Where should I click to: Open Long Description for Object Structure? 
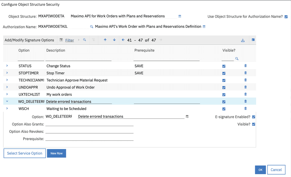click(x=180, y=16)
